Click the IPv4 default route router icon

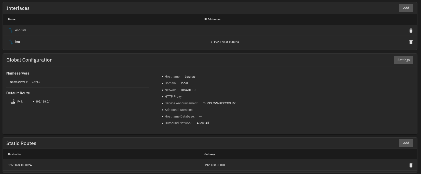(x=13, y=101)
